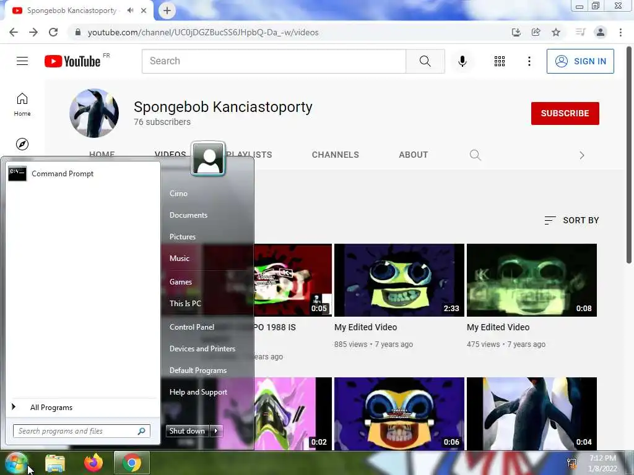
Task: Open a new browser tab
Action: pos(167,11)
